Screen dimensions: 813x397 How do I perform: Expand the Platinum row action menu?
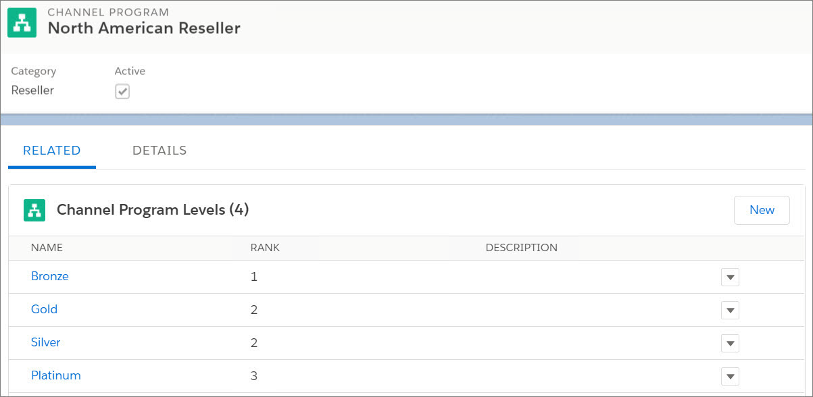730,377
